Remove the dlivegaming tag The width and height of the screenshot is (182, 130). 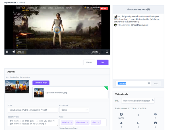[x=87, y=122]
